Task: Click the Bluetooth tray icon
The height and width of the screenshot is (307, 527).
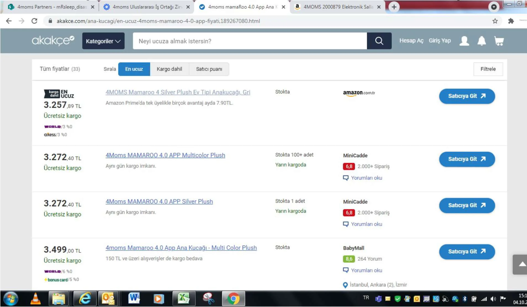Action: pyautogui.click(x=465, y=299)
